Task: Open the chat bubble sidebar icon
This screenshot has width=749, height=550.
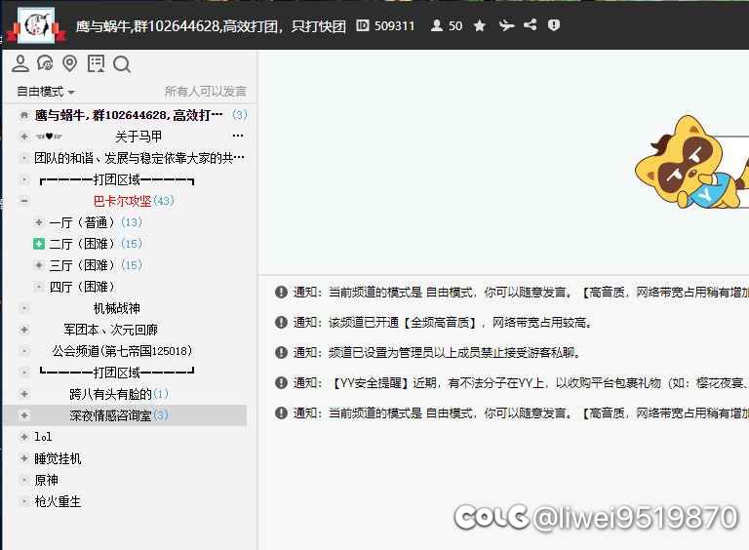Action: (x=46, y=63)
